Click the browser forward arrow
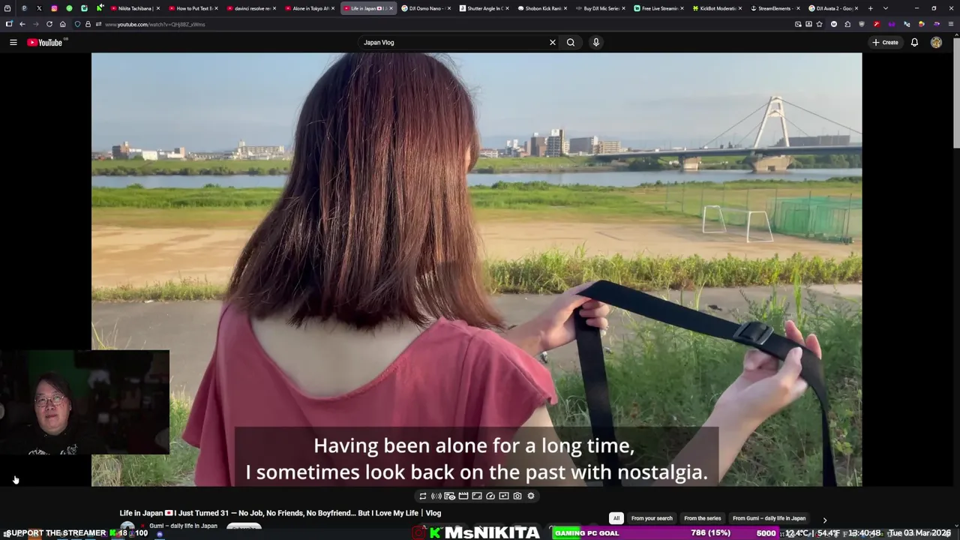This screenshot has width=960, height=540. pos(36,24)
